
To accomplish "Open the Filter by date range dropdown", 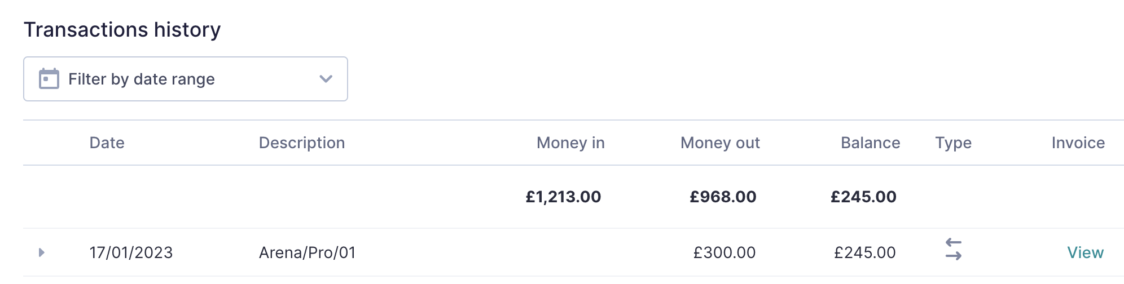I will tap(185, 79).
